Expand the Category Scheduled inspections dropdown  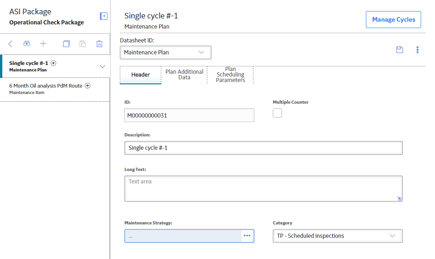[x=338, y=236]
